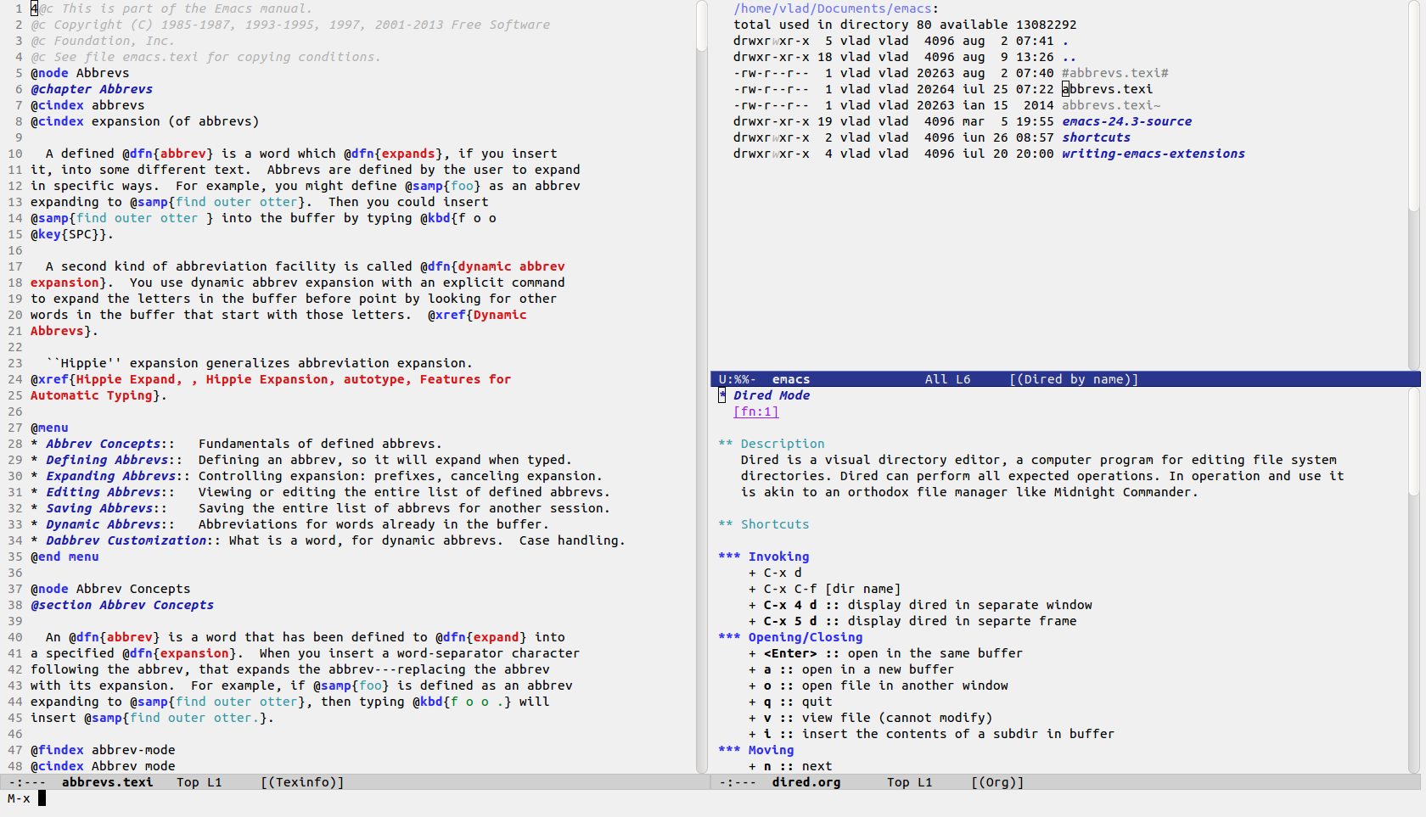The image size is (1426, 817).
Task: Click the U:%%- status in Dired mode line
Action: point(737,379)
